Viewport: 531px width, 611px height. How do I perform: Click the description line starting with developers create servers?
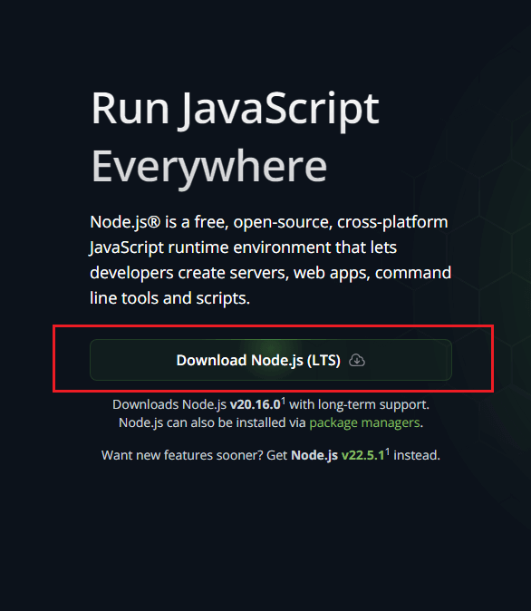271,273
